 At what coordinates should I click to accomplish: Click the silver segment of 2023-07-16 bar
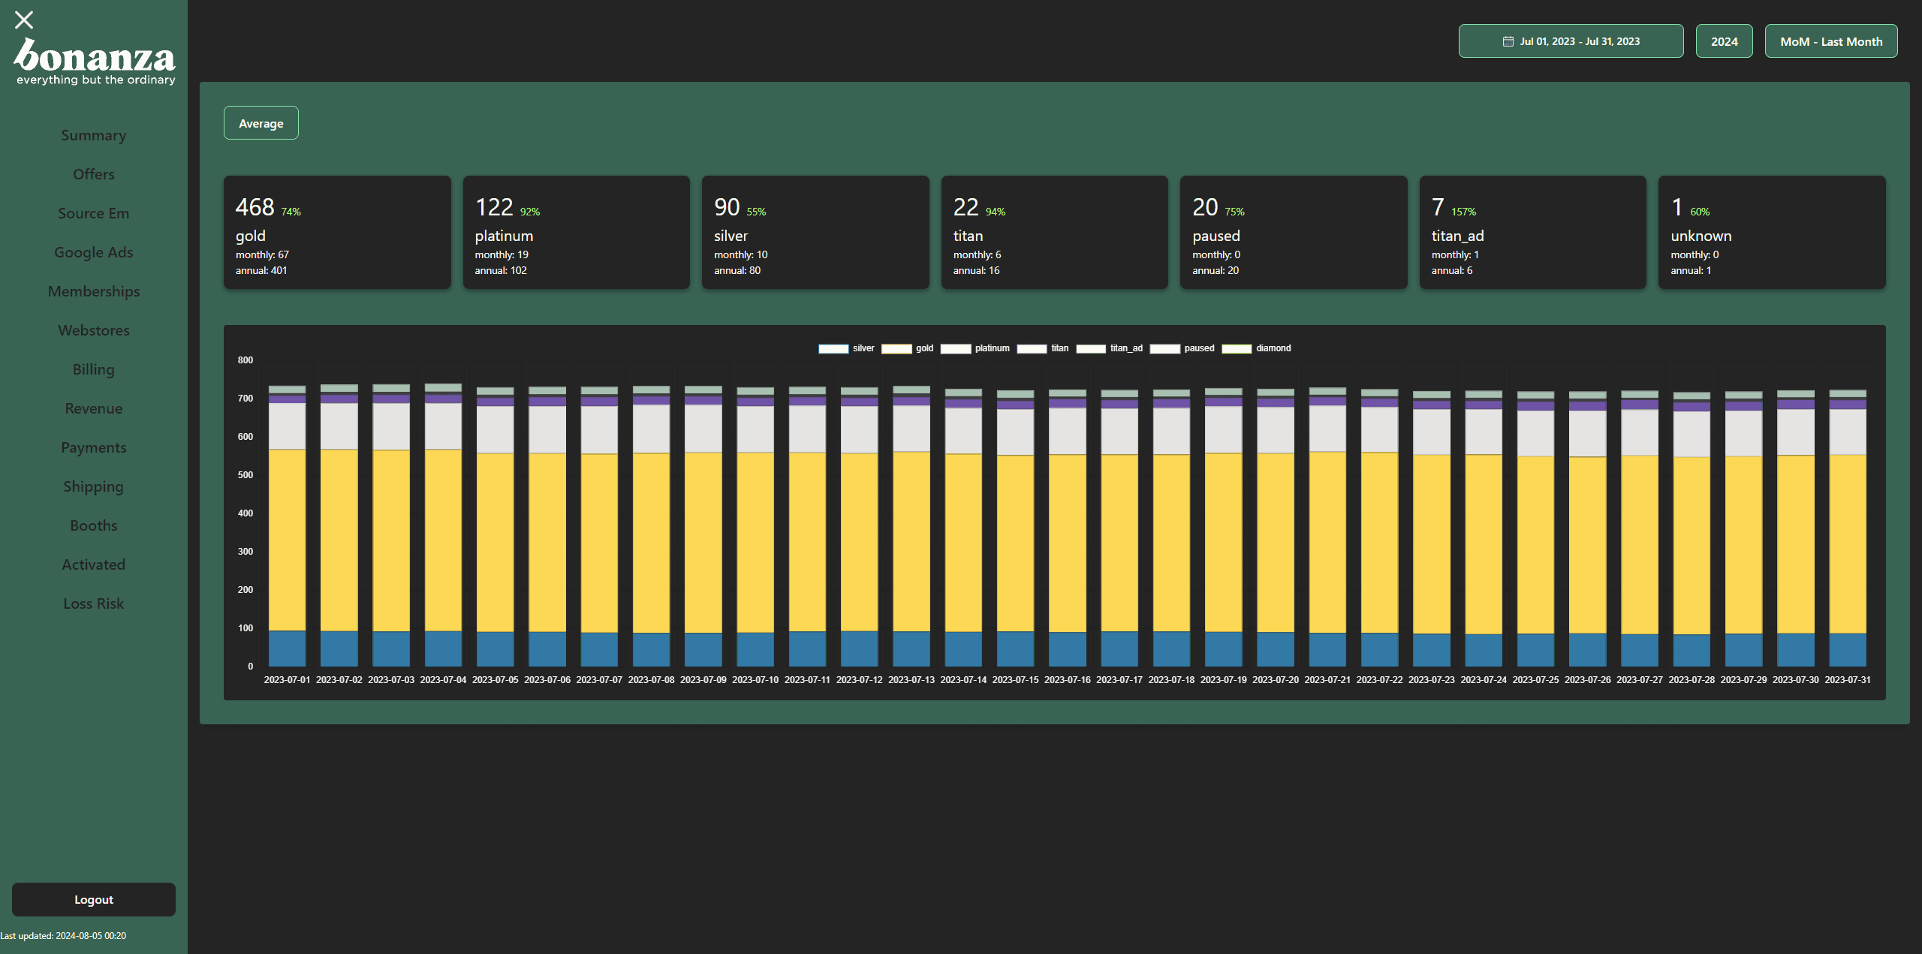[x=1067, y=649]
